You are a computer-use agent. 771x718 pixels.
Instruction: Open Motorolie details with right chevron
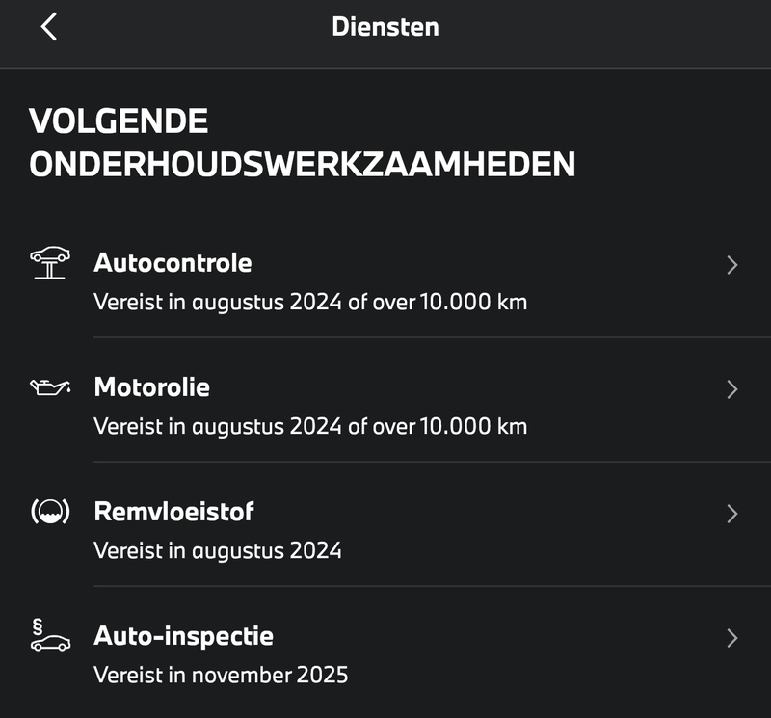[x=731, y=389]
